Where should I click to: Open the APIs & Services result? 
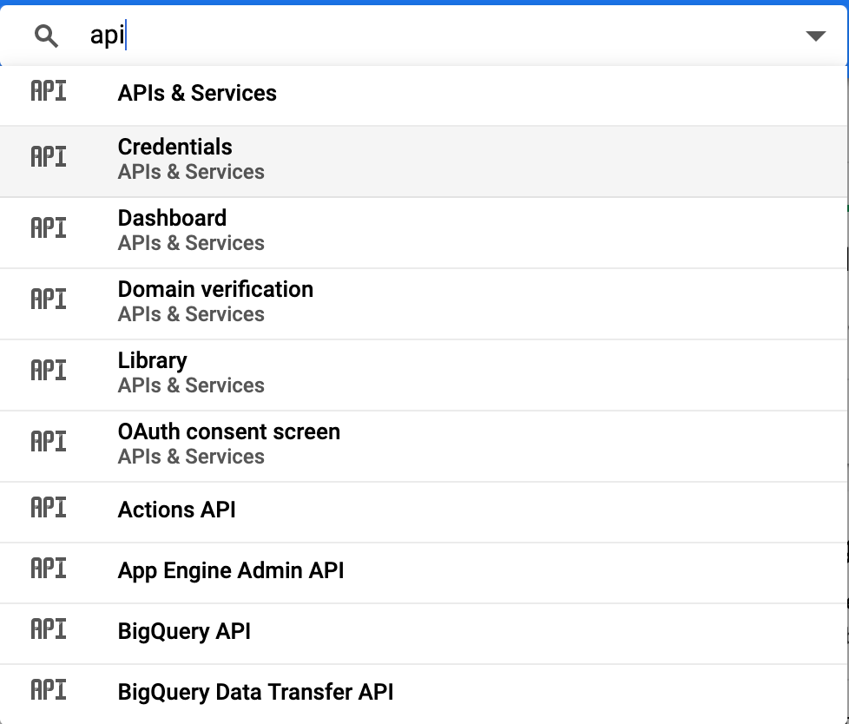pyautogui.click(x=424, y=94)
